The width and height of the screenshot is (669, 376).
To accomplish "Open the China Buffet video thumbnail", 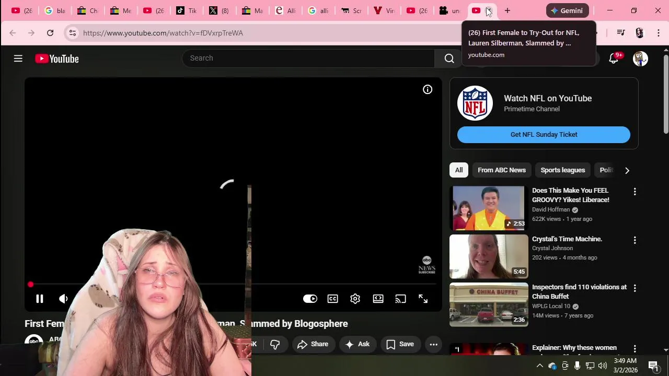I will [489, 304].
